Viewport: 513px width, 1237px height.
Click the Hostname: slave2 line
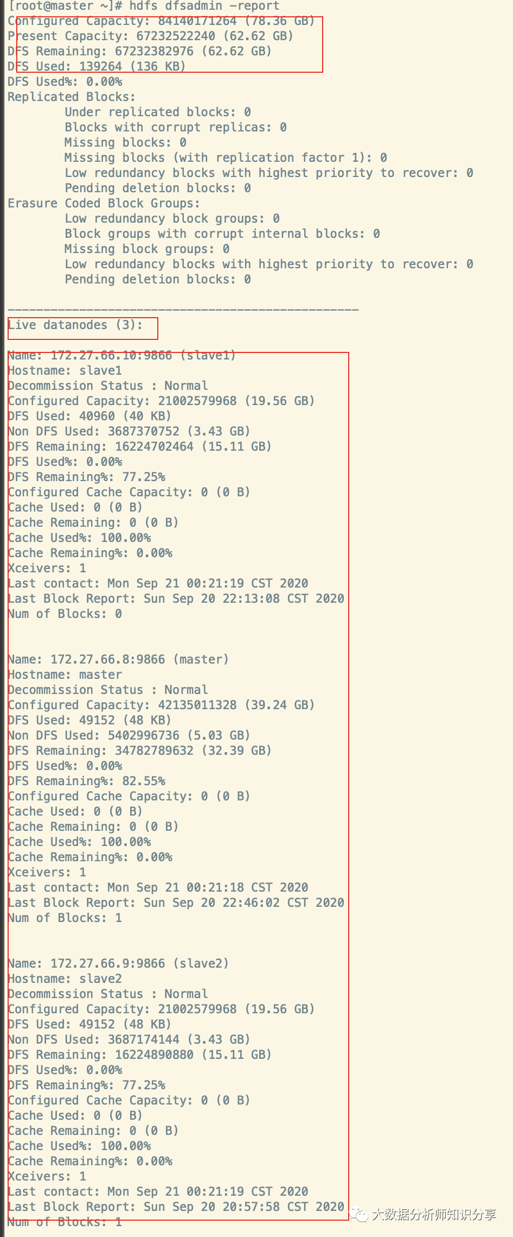click(65, 979)
